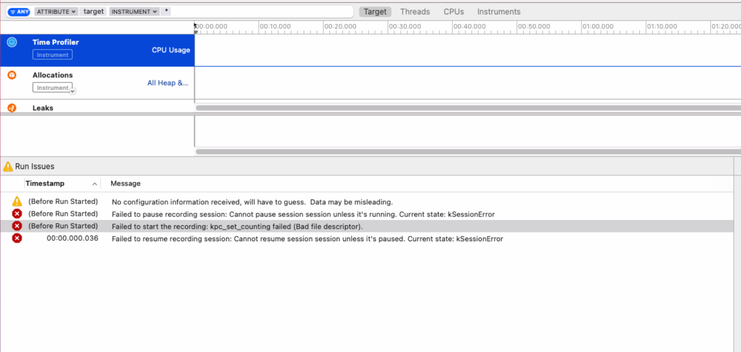Switch to the Instruments tab
This screenshot has width=741, height=352.
499,11
